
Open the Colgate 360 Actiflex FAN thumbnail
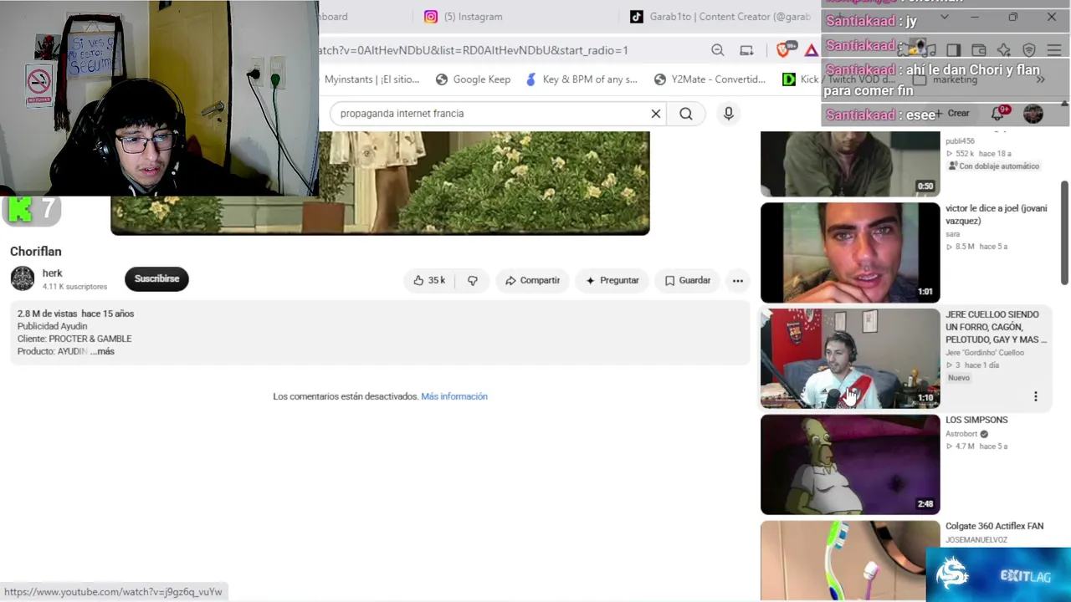pyautogui.click(x=850, y=560)
